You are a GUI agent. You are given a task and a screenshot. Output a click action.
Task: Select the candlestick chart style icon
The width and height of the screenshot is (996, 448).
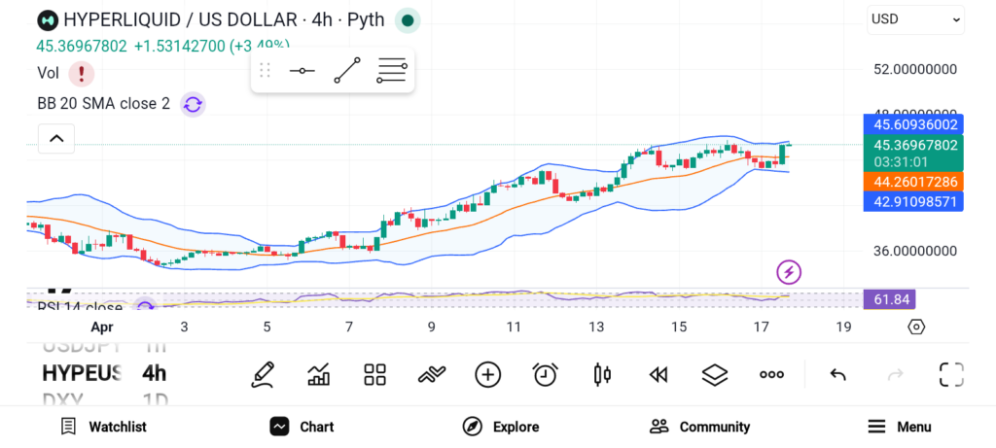point(601,374)
